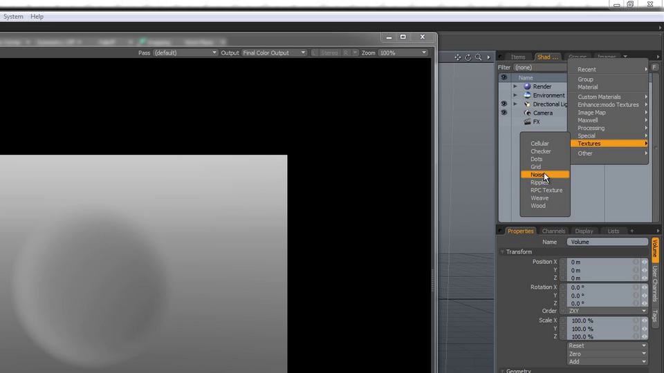Add a new properties tab with plus icon
Image resolution: width=664 pixels, height=373 pixels.
631,231
